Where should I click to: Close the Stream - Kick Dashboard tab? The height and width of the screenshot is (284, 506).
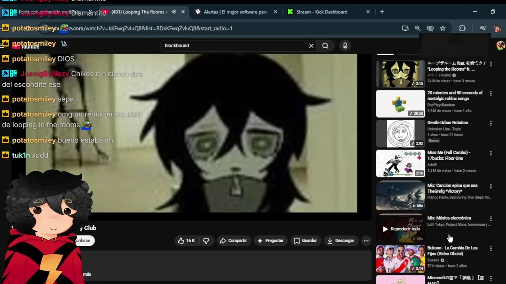click(368, 12)
